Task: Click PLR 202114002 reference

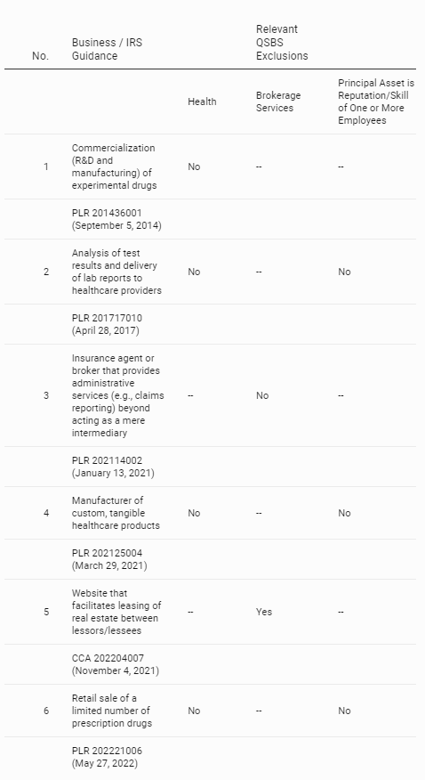Action: point(113,467)
